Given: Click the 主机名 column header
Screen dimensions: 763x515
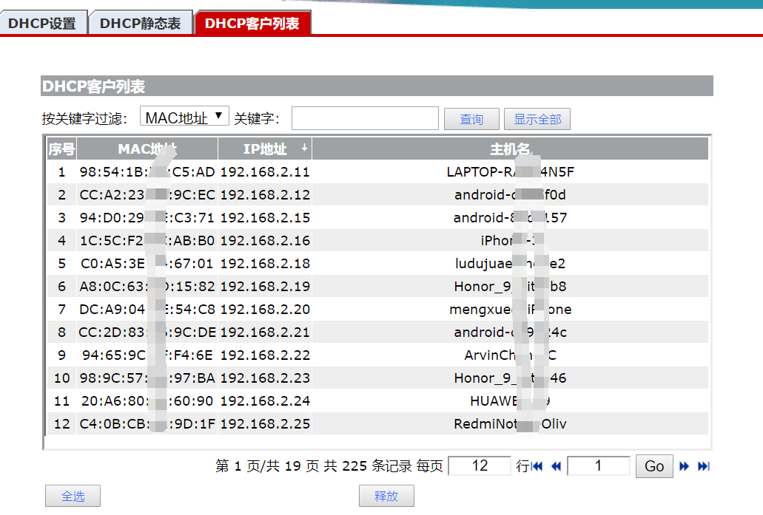Looking at the screenshot, I should (x=510, y=149).
